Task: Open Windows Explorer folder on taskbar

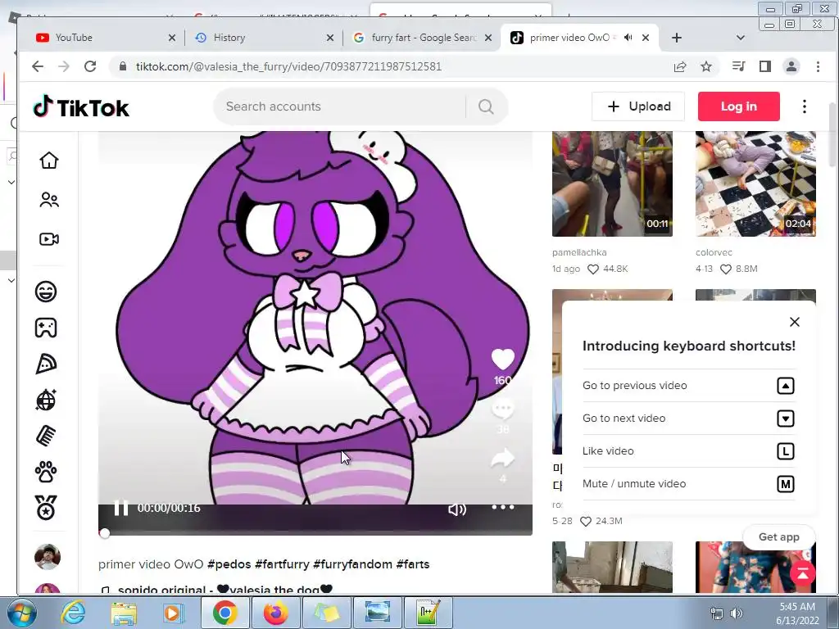Action: click(x=124, y=613)
